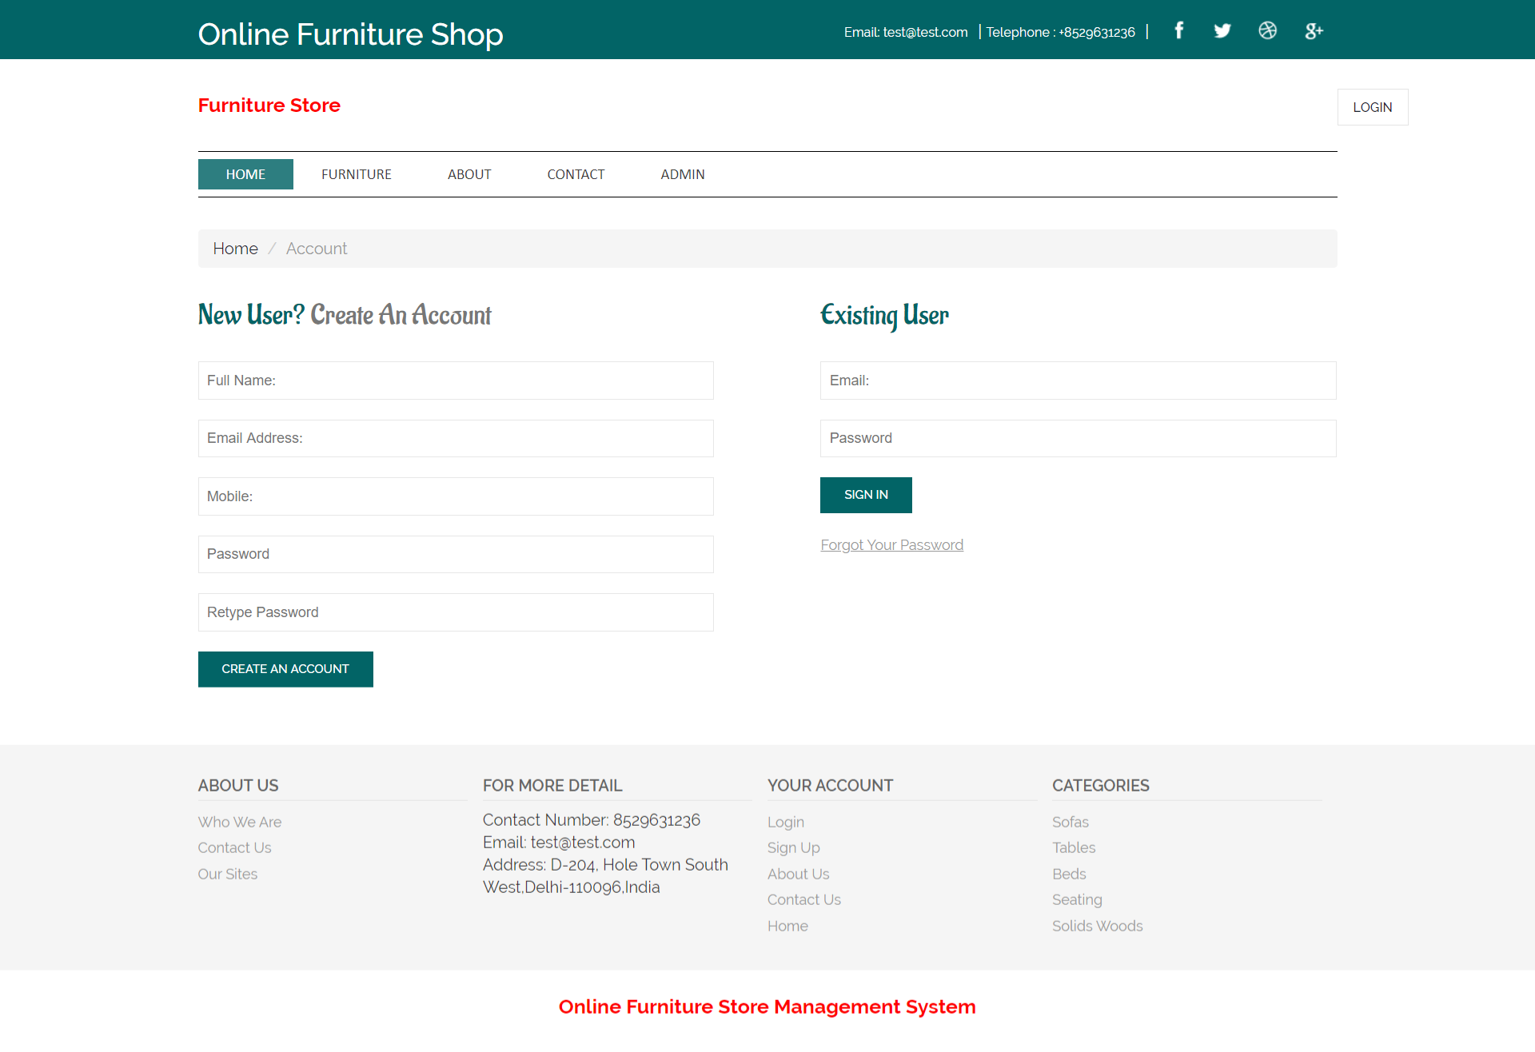Open the FURNITURE menu item
This screenshot has width=1535, height=1052.
click(356, 174)
